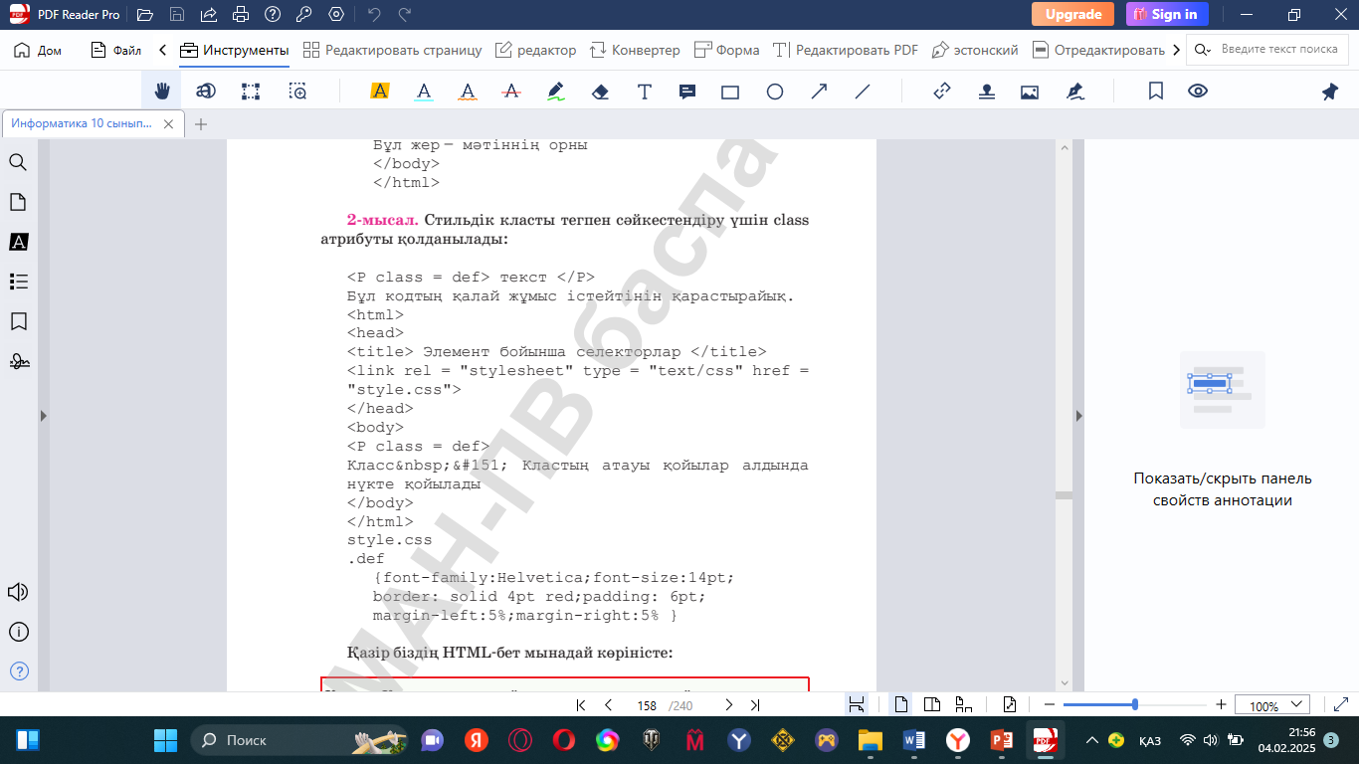This screenshot has height=764, width=1359.
Task: Select the Stamp tool
Action: pos(986,92)
